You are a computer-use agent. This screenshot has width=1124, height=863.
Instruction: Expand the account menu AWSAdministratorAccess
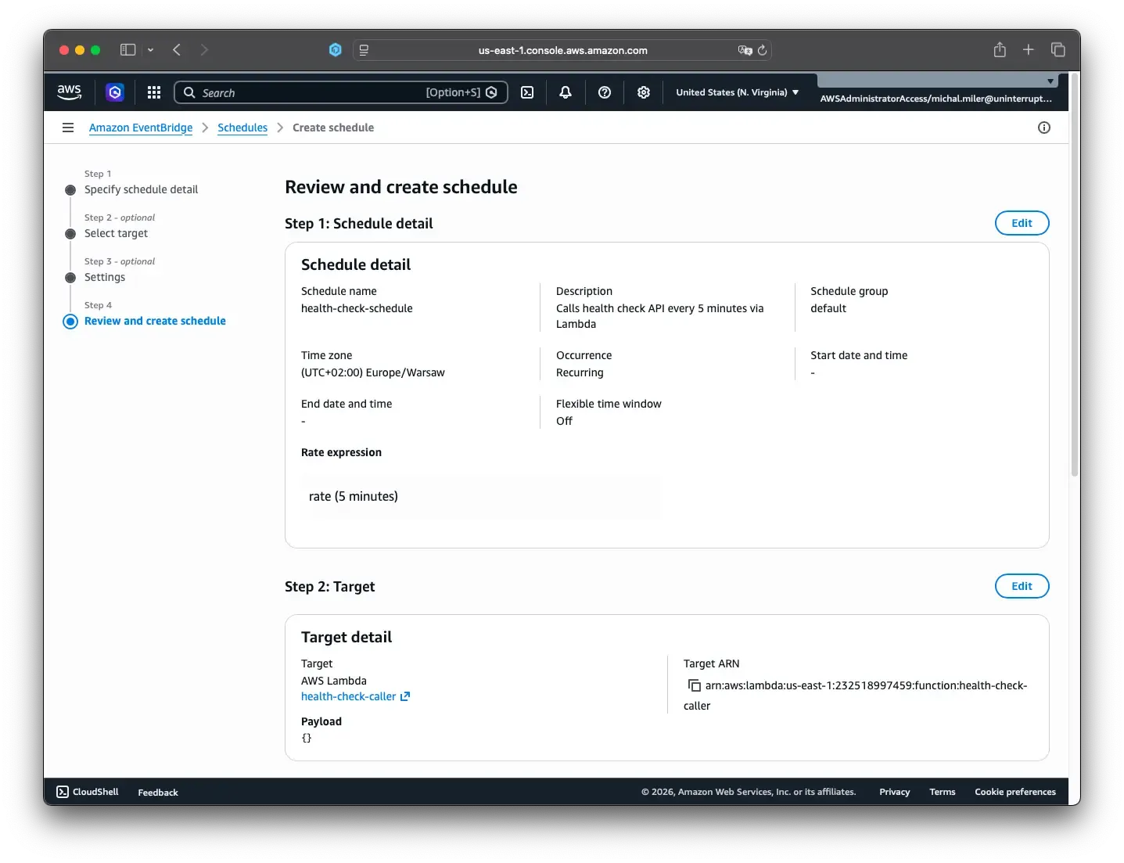click(x=936, y=99)
